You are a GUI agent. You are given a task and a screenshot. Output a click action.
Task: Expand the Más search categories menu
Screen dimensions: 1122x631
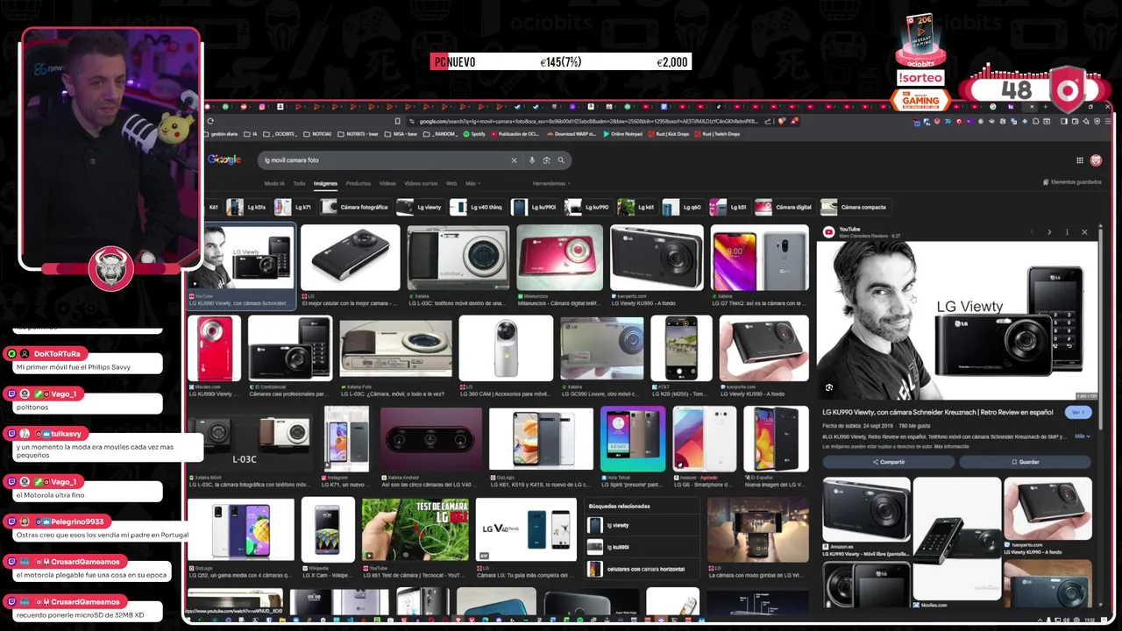pyautogui.click(x=471, y=183)
